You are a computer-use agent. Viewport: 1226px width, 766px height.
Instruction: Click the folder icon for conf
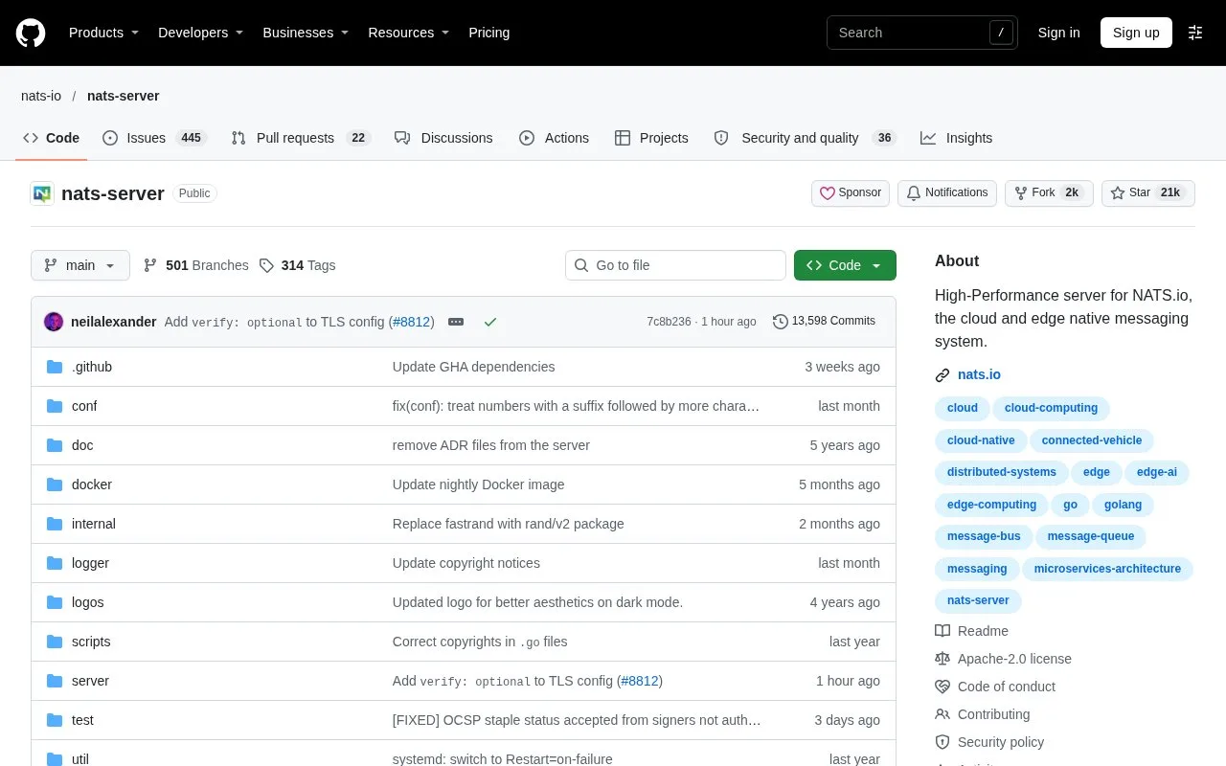pyautogui.click(x=55, y=406)
